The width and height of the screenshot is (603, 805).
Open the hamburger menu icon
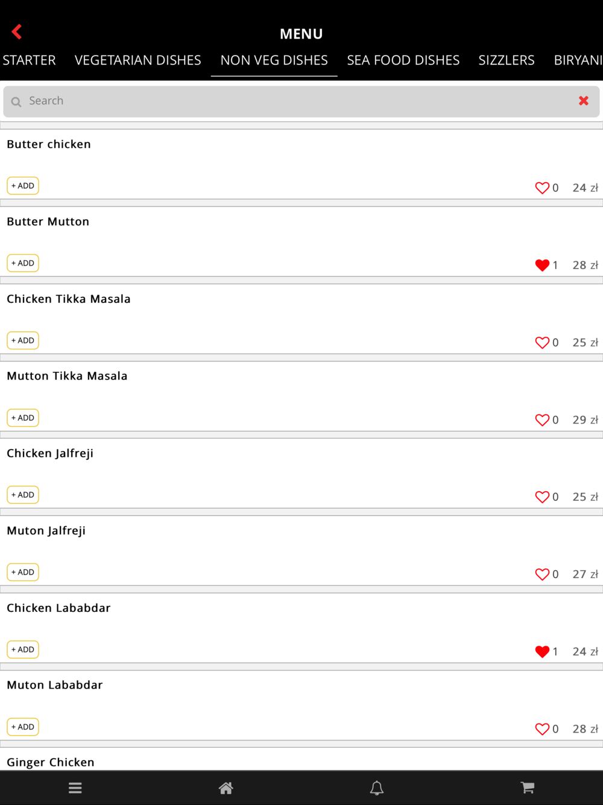pos(75,787)
